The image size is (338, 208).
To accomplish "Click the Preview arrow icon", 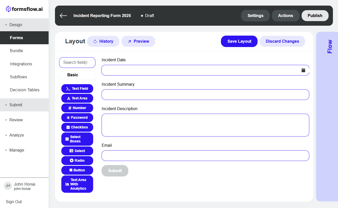I will [x=129, y=41].
